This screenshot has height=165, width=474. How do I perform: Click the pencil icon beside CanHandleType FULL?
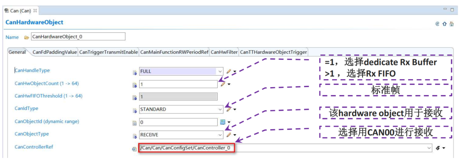229,71
